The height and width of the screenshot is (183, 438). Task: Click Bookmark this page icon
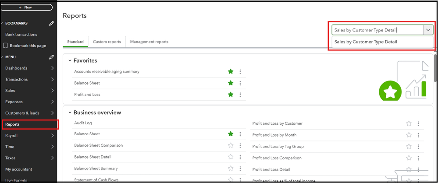coord(6,46)
